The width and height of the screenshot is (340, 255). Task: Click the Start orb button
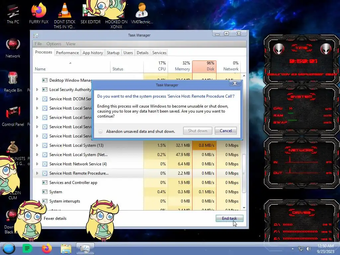point(9,248)
